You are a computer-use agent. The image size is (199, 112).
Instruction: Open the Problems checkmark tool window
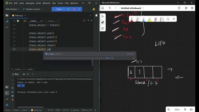[7, 99]
